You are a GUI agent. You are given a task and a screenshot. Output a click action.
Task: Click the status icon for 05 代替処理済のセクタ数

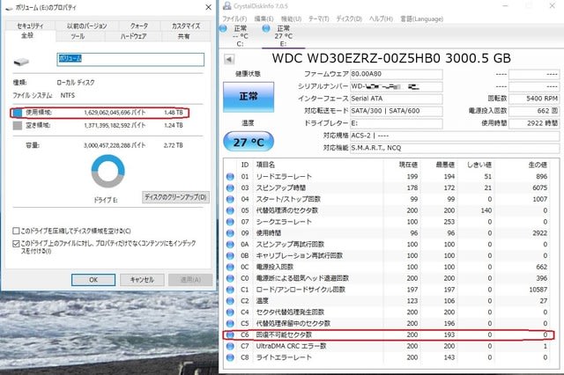click(230, 210)
